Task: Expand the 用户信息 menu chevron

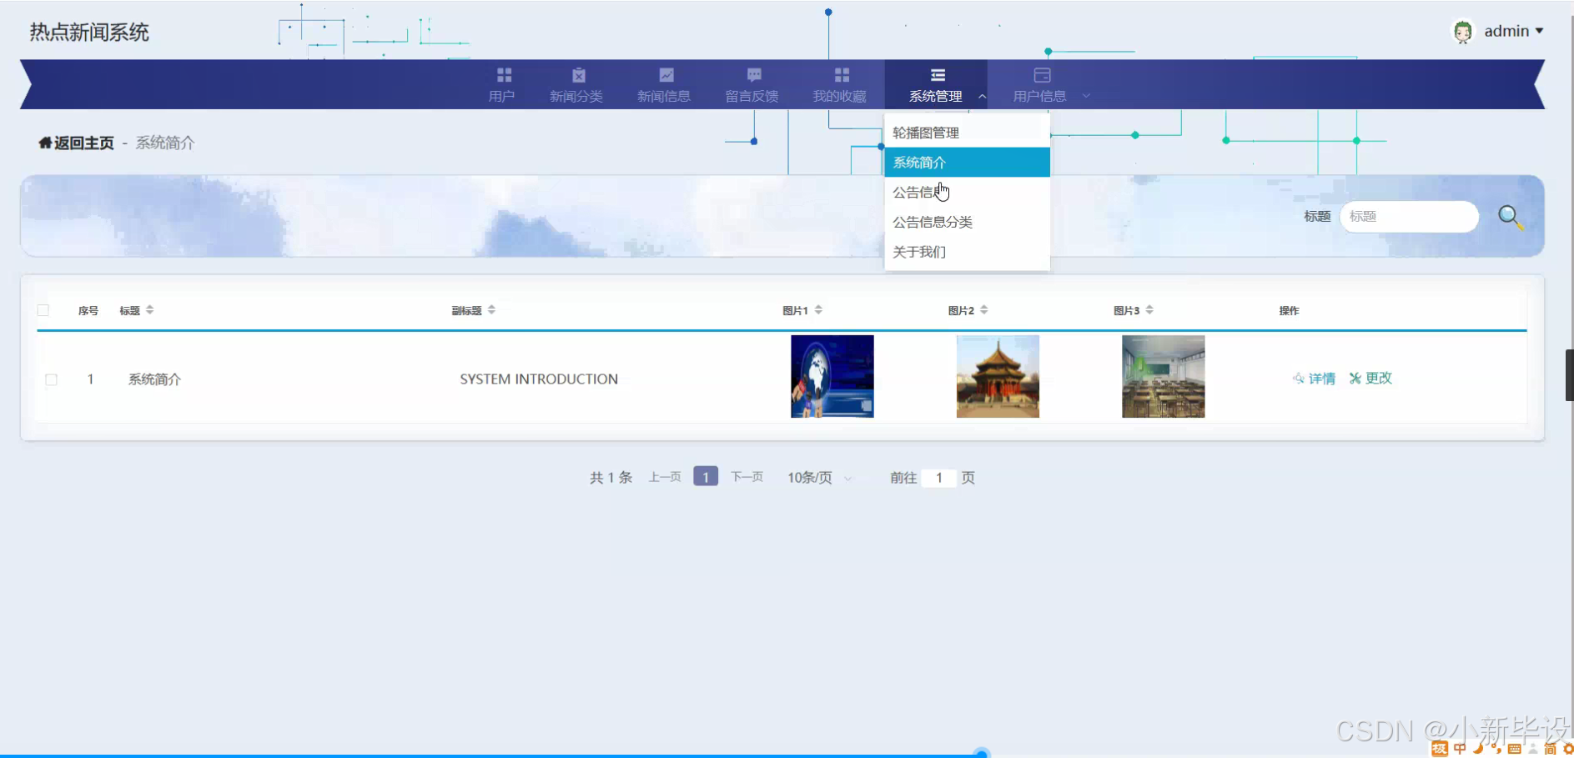Action: [x=1087, y=96]
